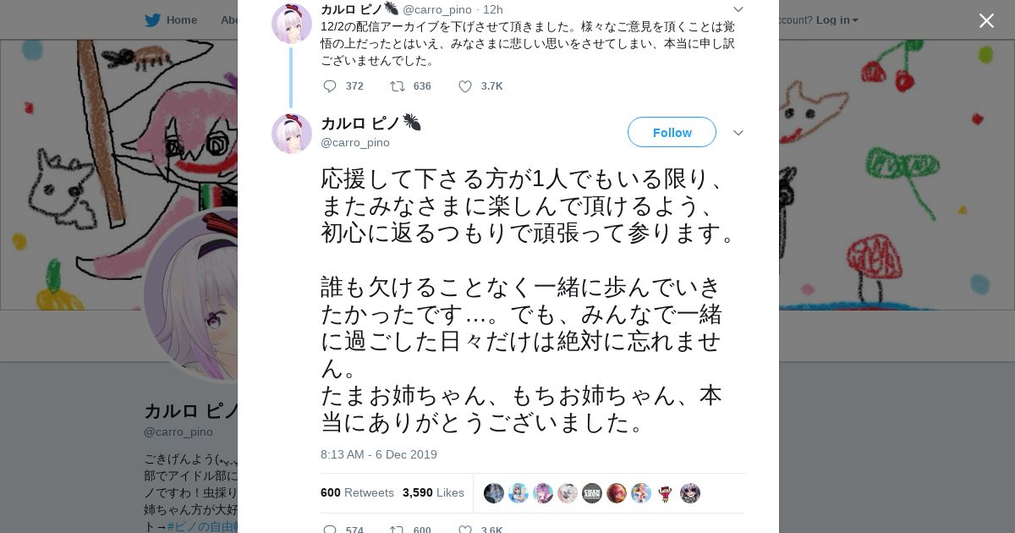Retweet the tweet with 636 retweets
This screenshot has height=533, width=1015.
pos(397,86)
